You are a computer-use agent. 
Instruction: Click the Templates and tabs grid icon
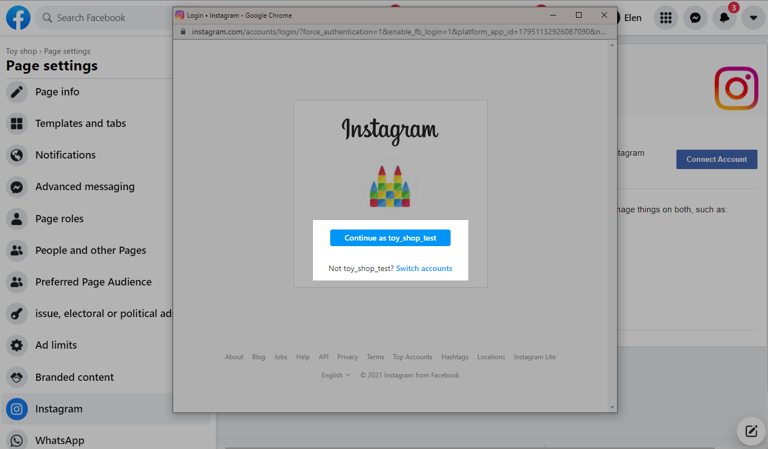pyautogui.click(x=17, y=124)
